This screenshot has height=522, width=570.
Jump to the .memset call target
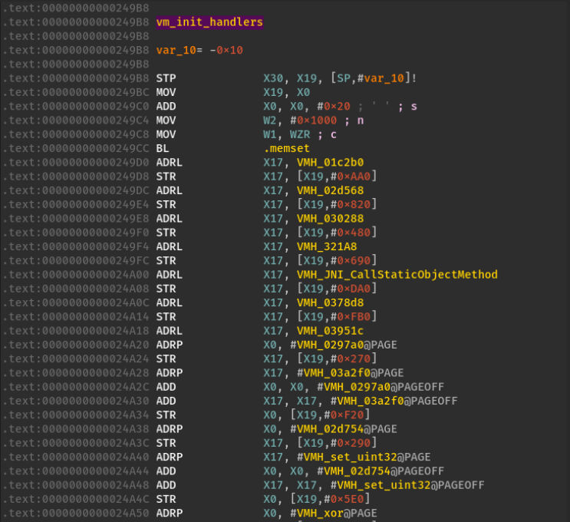pos(288,148)
